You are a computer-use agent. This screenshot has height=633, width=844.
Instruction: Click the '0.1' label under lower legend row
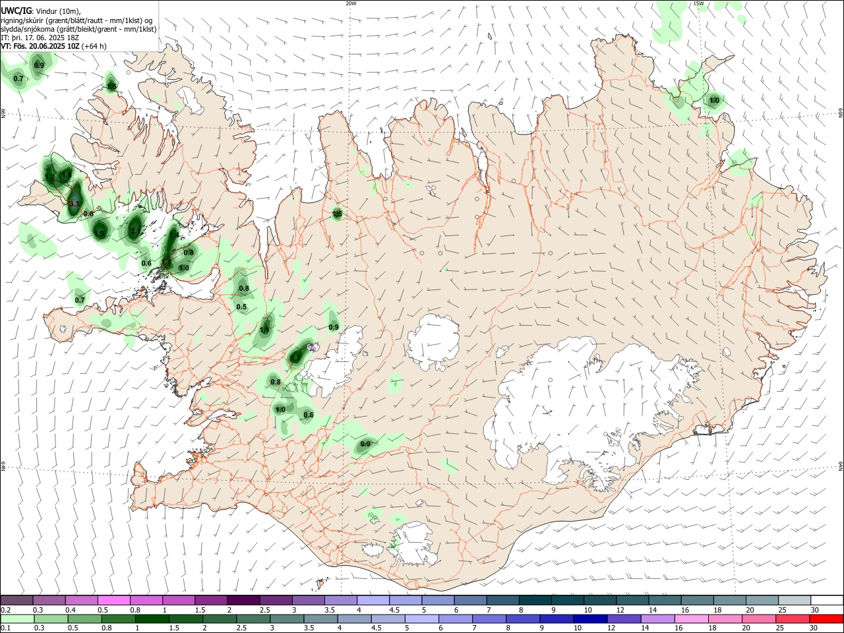(x=5, y=628)
